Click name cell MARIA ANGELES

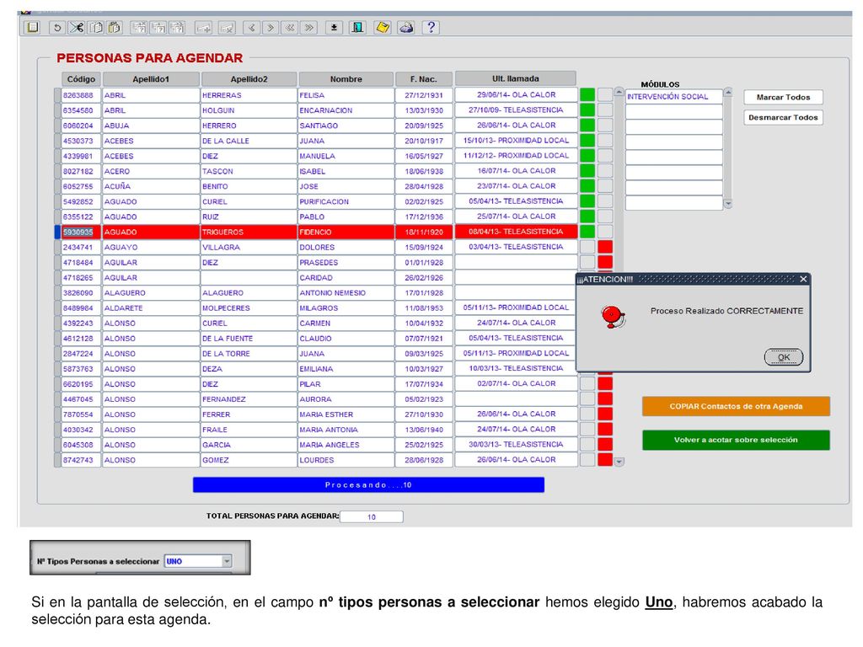point(346,445)
